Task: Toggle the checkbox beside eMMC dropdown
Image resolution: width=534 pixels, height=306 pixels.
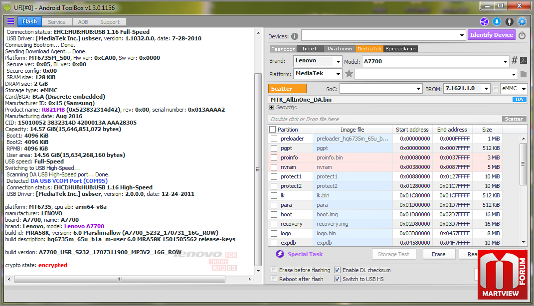Action: click(496, 89)
